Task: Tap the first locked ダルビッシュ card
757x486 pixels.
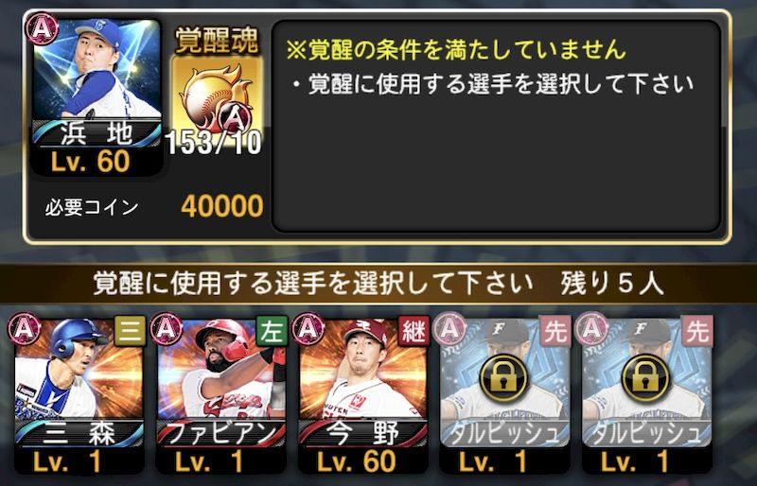Action: click(505, 395)
